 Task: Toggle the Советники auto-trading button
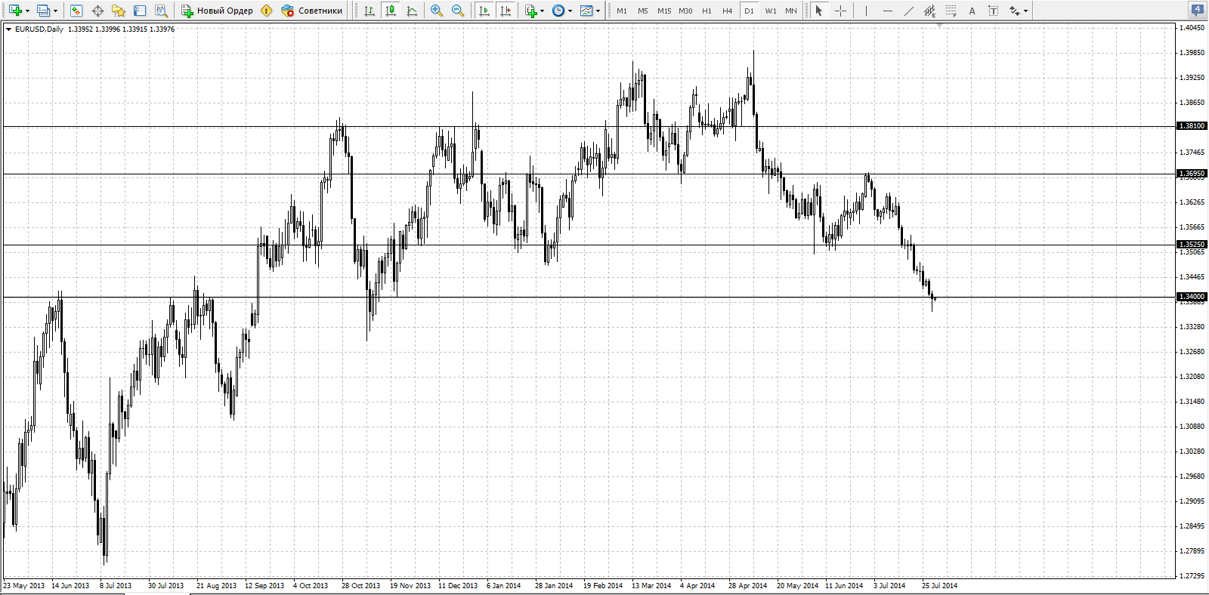311,11
